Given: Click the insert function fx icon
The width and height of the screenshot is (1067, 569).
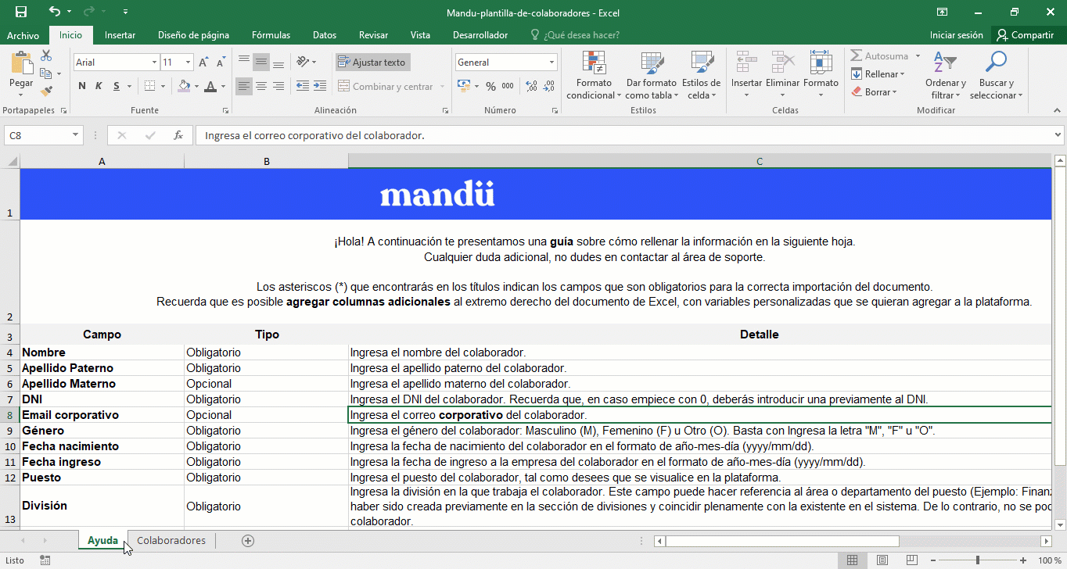Looking at the screenshot, I should (x=178, y=135).
